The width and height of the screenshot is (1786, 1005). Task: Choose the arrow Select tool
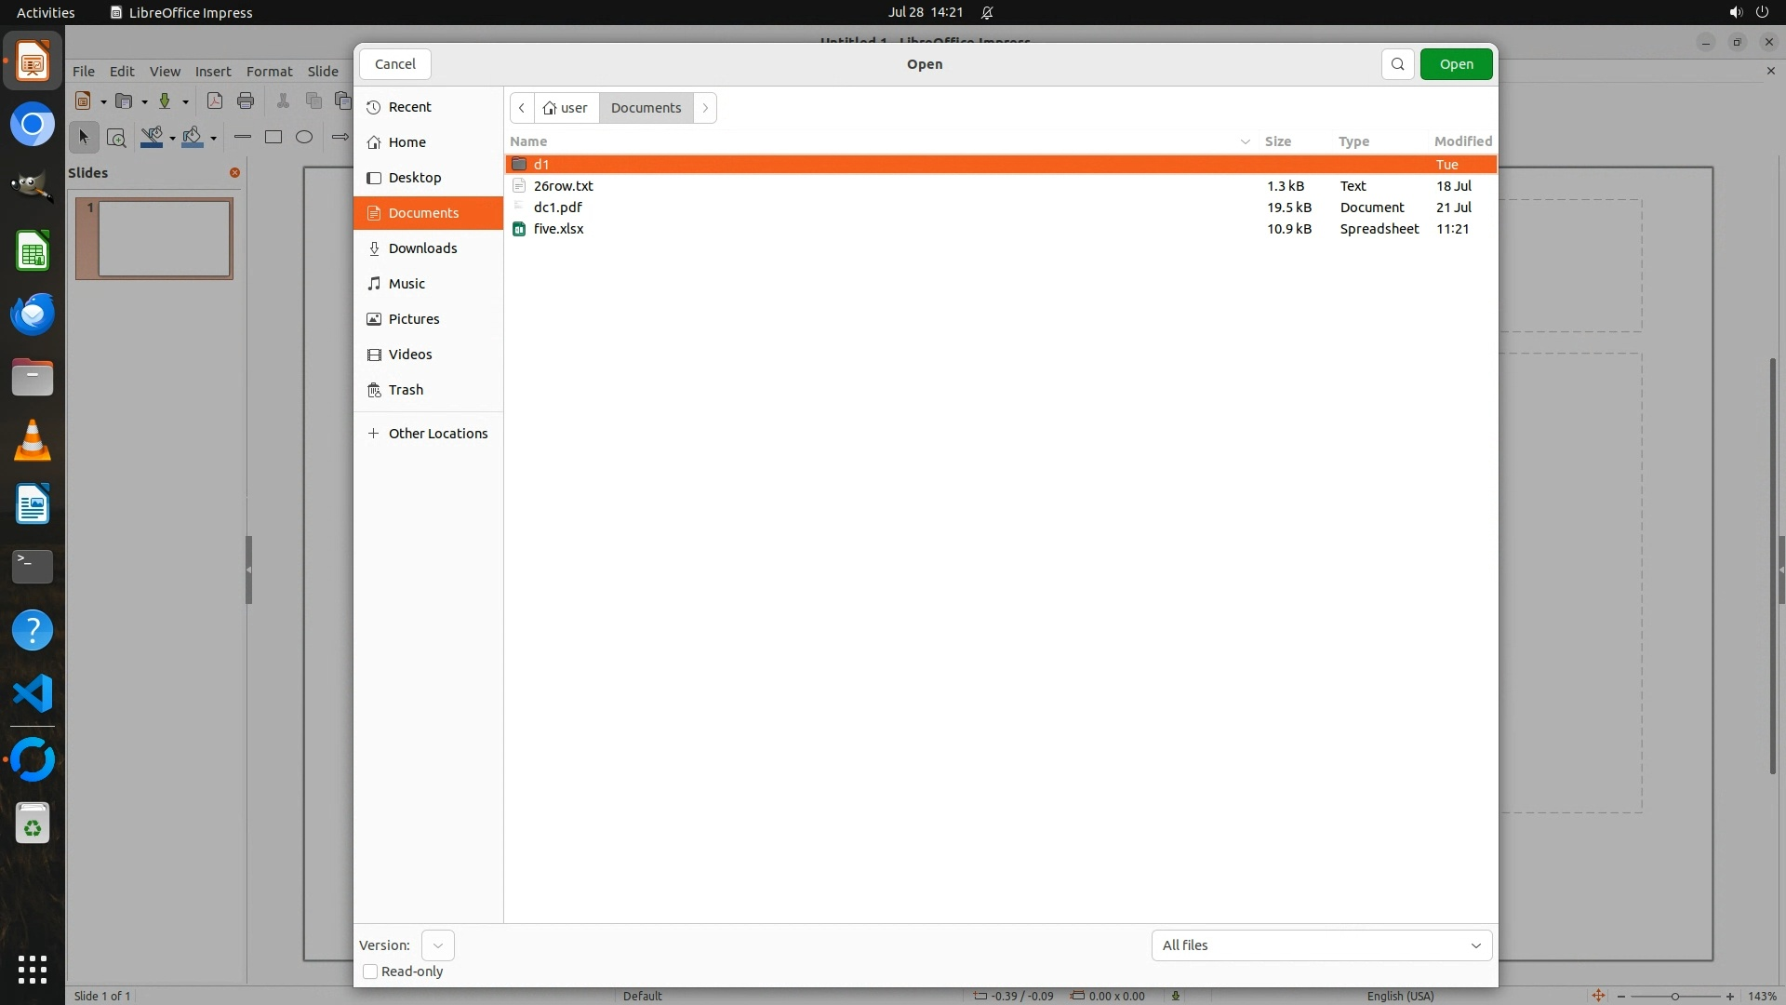(x=84, y=138)
